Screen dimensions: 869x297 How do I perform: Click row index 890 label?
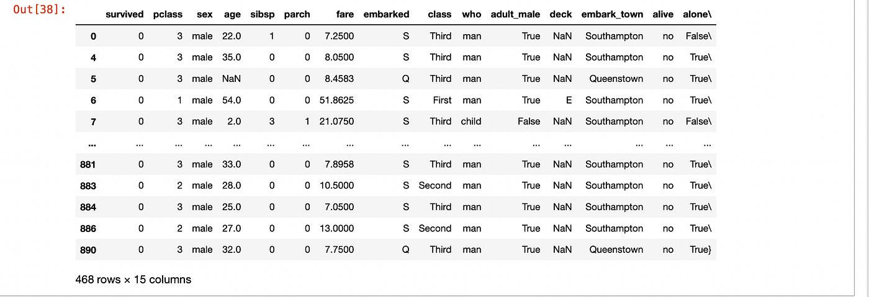coord(88,250)
